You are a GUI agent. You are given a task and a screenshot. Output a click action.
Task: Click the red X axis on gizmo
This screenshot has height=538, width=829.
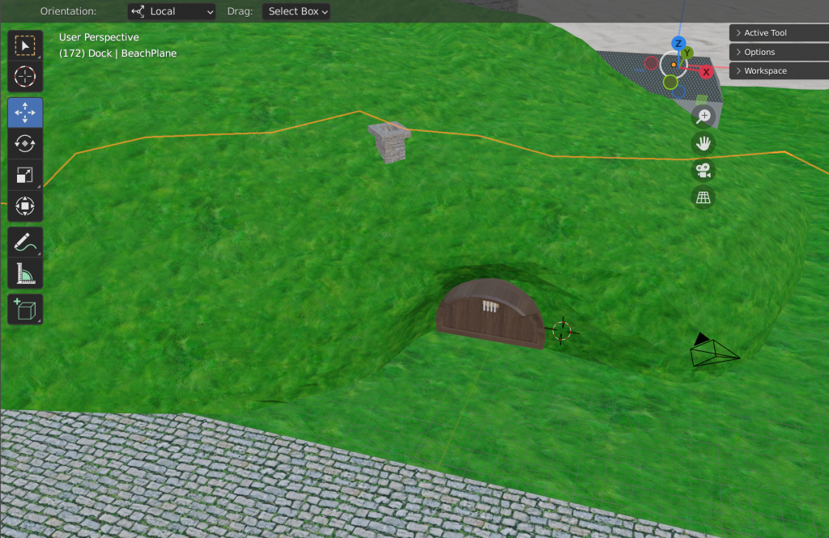pos(706,72)
